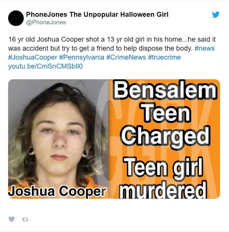
Task: Open PhoneJones The Unpopular Halloween Girl profile name
Action: 97,14
